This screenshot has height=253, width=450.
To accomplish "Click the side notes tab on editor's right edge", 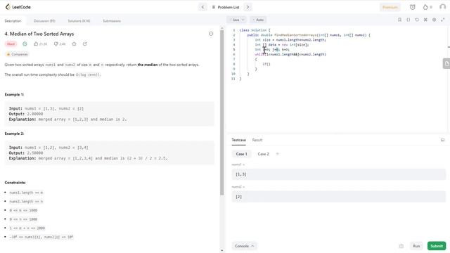I will pyautogui.click(x=446, y=63).
